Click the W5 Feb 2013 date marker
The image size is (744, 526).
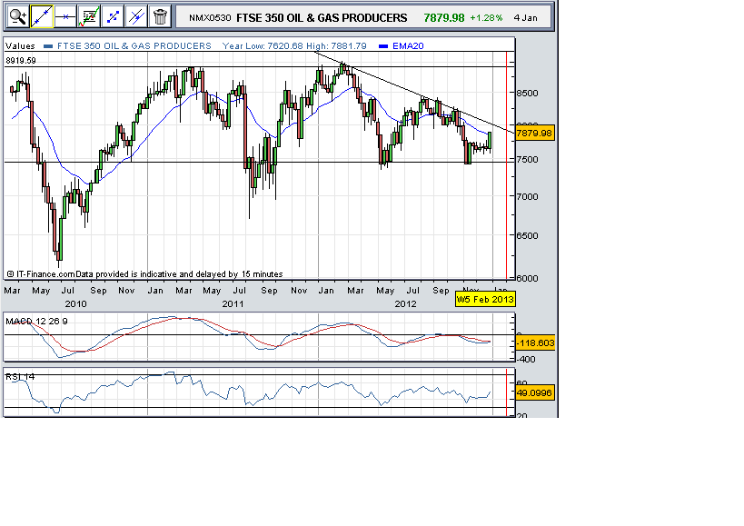pos(485,298)
